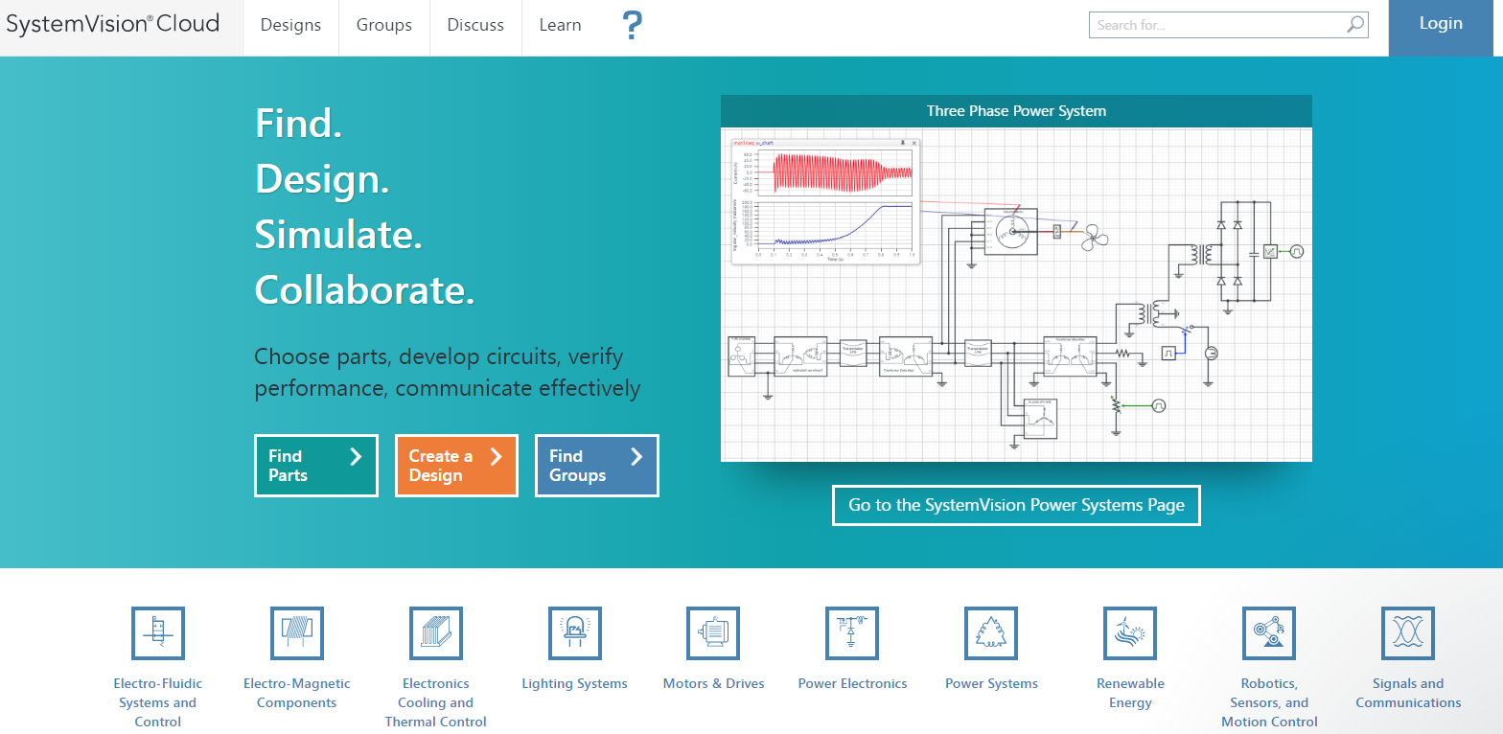Viewport: 1503px width, 734px height.
Task: Click the Electro-Magnetic Components text link
Action: pos(297,693)
